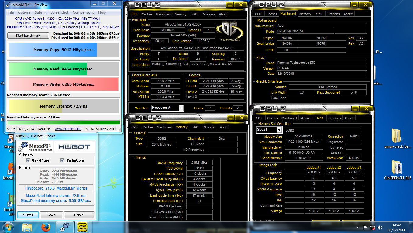Click the Memory-Read 4464 MByte/sec bar
Viewport: 413px width, 233px height.
(x=64, y=69)
